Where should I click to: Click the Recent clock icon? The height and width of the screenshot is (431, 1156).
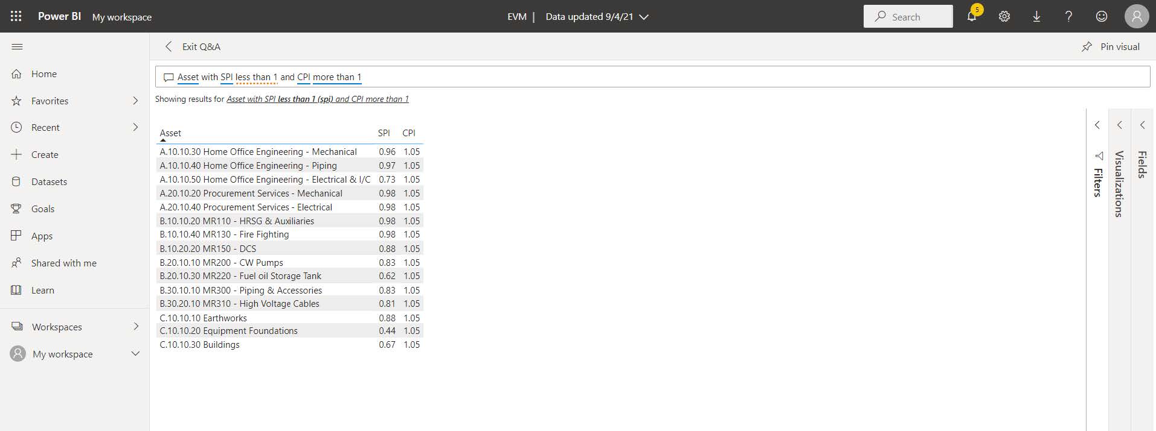16,127
